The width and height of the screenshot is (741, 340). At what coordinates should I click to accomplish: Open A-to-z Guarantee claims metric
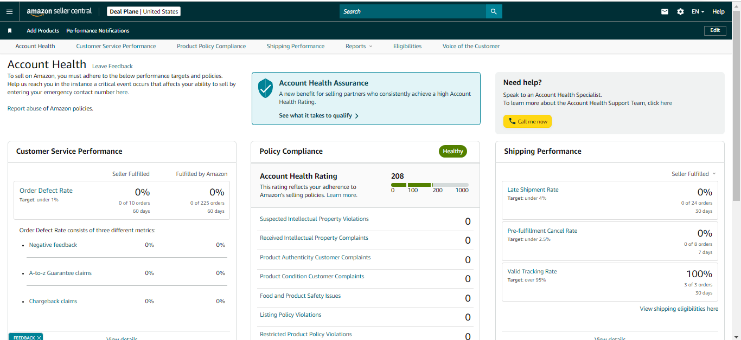(60, 273)
